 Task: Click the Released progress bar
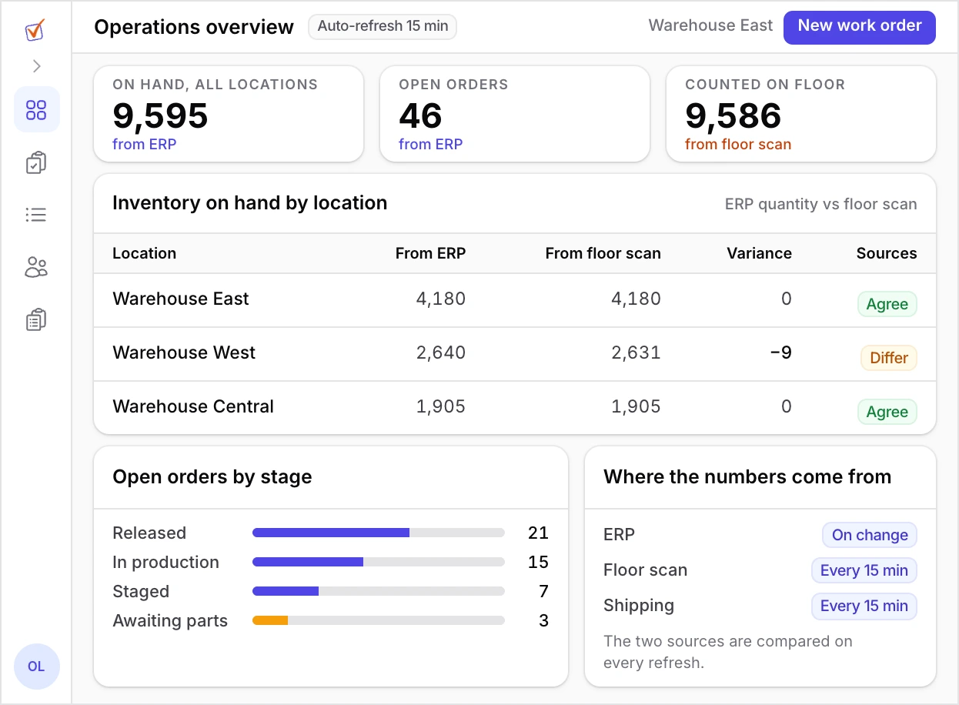pos(379,533)
